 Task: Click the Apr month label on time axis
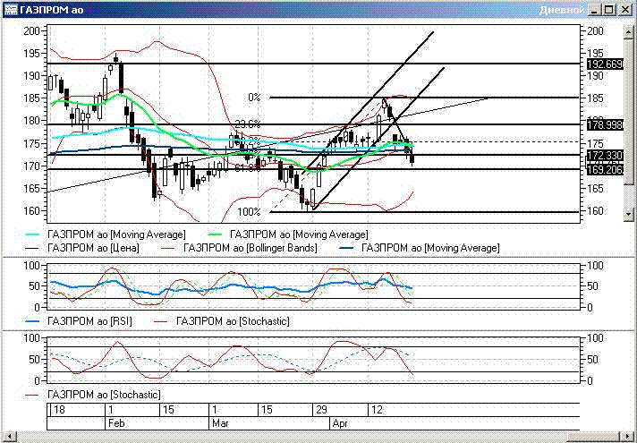[341, 423]
